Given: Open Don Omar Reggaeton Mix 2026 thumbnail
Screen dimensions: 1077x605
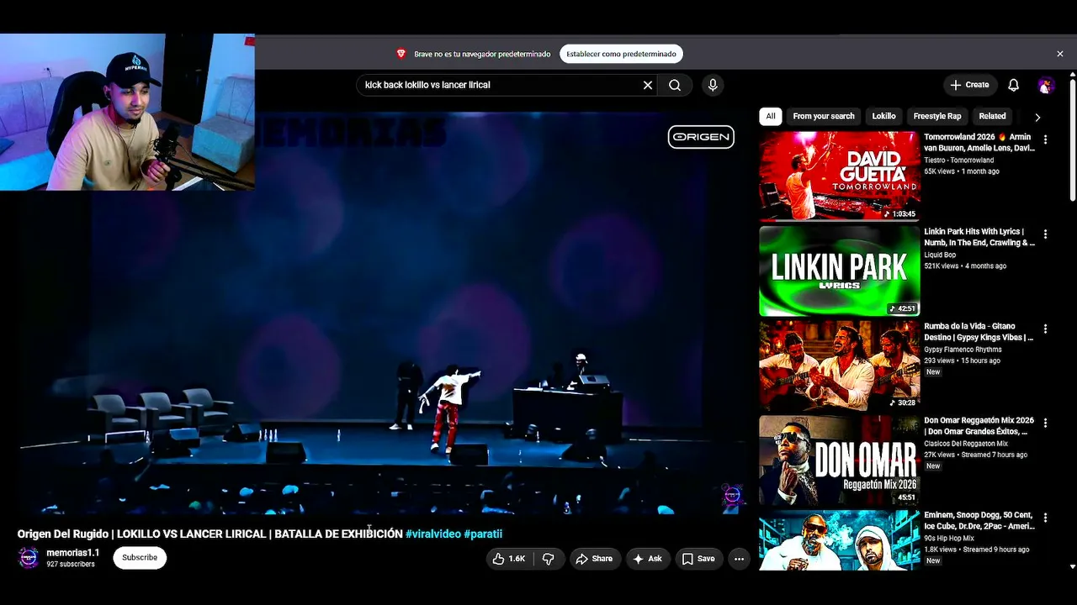Looking at the screenshot, I should click(x=840, y=460).
